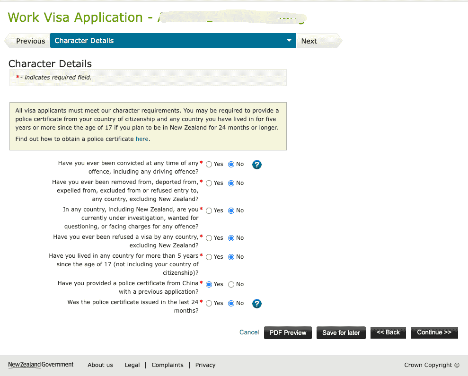Select Yes for currently under investigation
The height and width of the screenshot is (376, 468).
click(209, 211)
